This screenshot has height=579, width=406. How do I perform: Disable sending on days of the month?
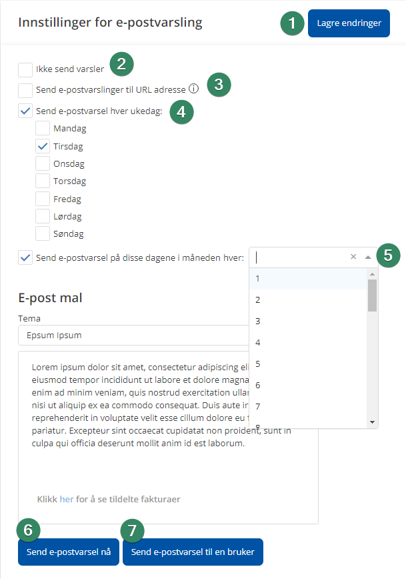click(25, 257)
